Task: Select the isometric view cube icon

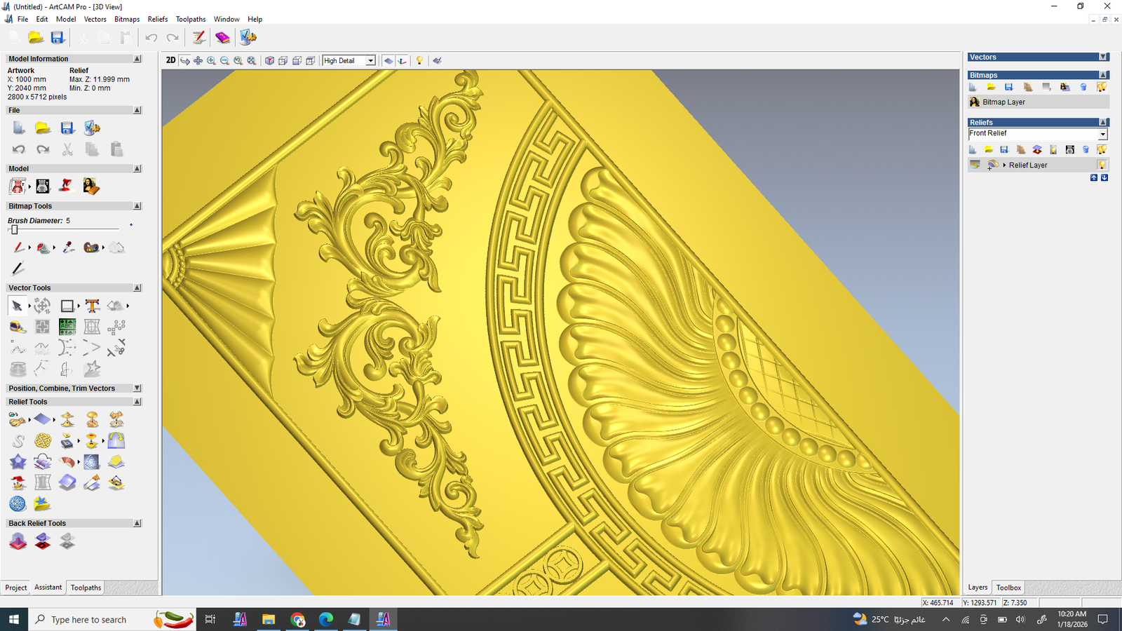Action: pyautogui.click(x=269, y=61)
